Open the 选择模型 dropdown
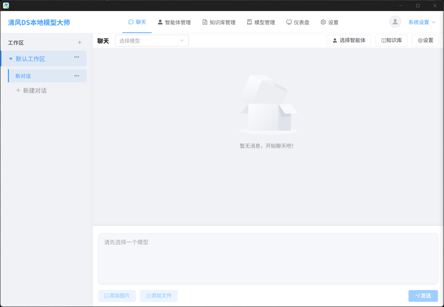 (x=152, y=41)
